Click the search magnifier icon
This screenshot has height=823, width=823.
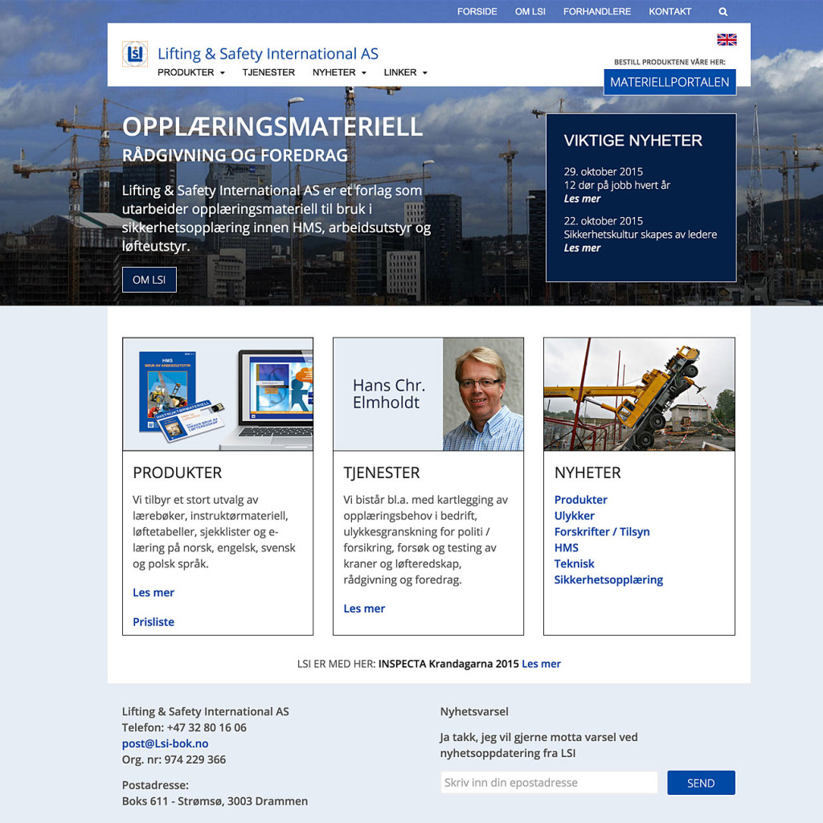point(723,12)
